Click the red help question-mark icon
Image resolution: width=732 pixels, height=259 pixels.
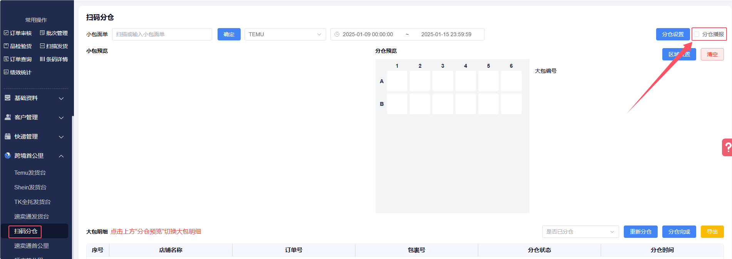[727, 147]
